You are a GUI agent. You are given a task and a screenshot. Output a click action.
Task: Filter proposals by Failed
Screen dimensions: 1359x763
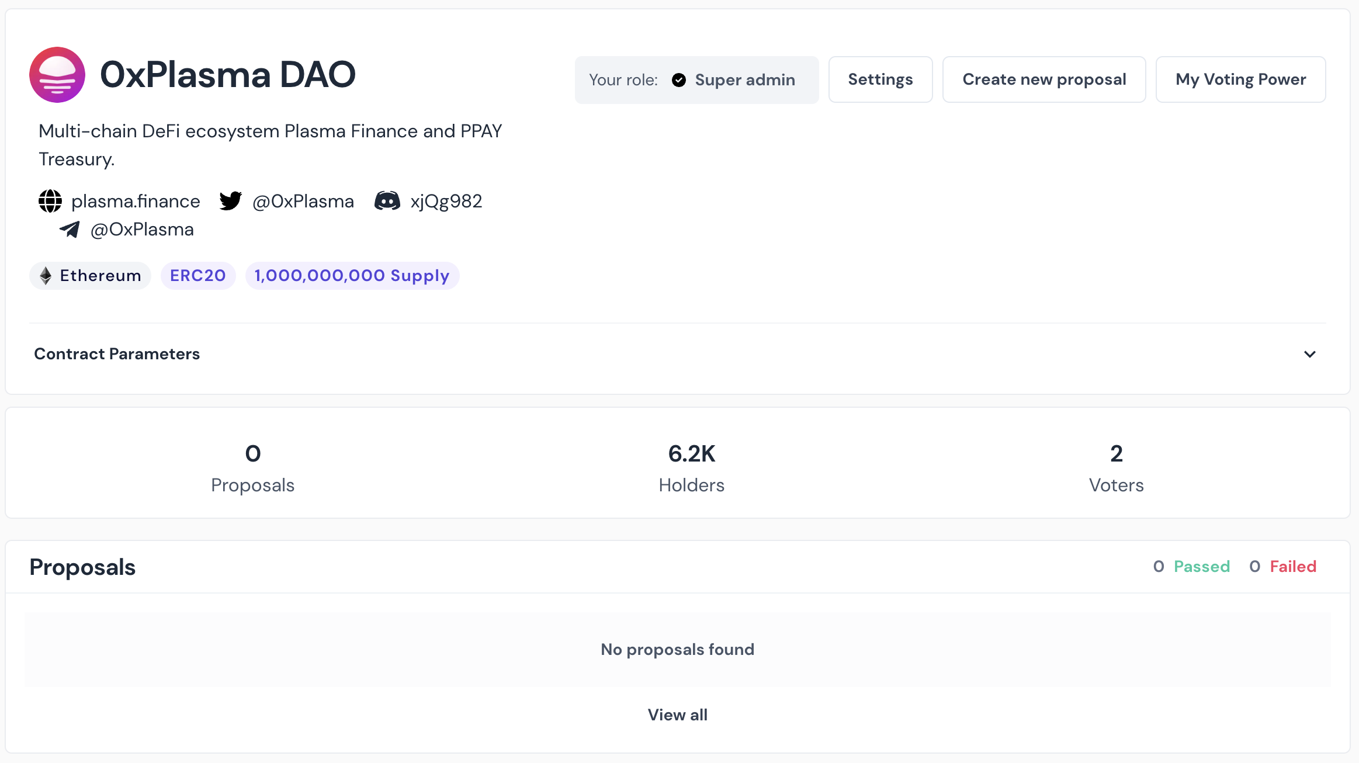tap(1292, 567)
